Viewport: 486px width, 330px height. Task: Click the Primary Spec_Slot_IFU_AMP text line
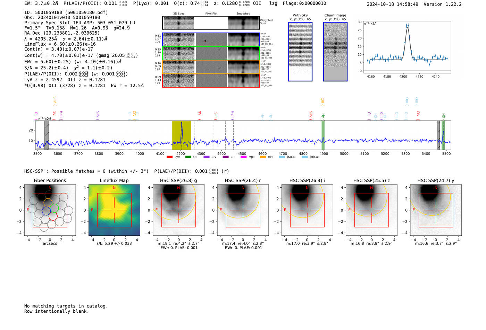click(x=80, y=23)
